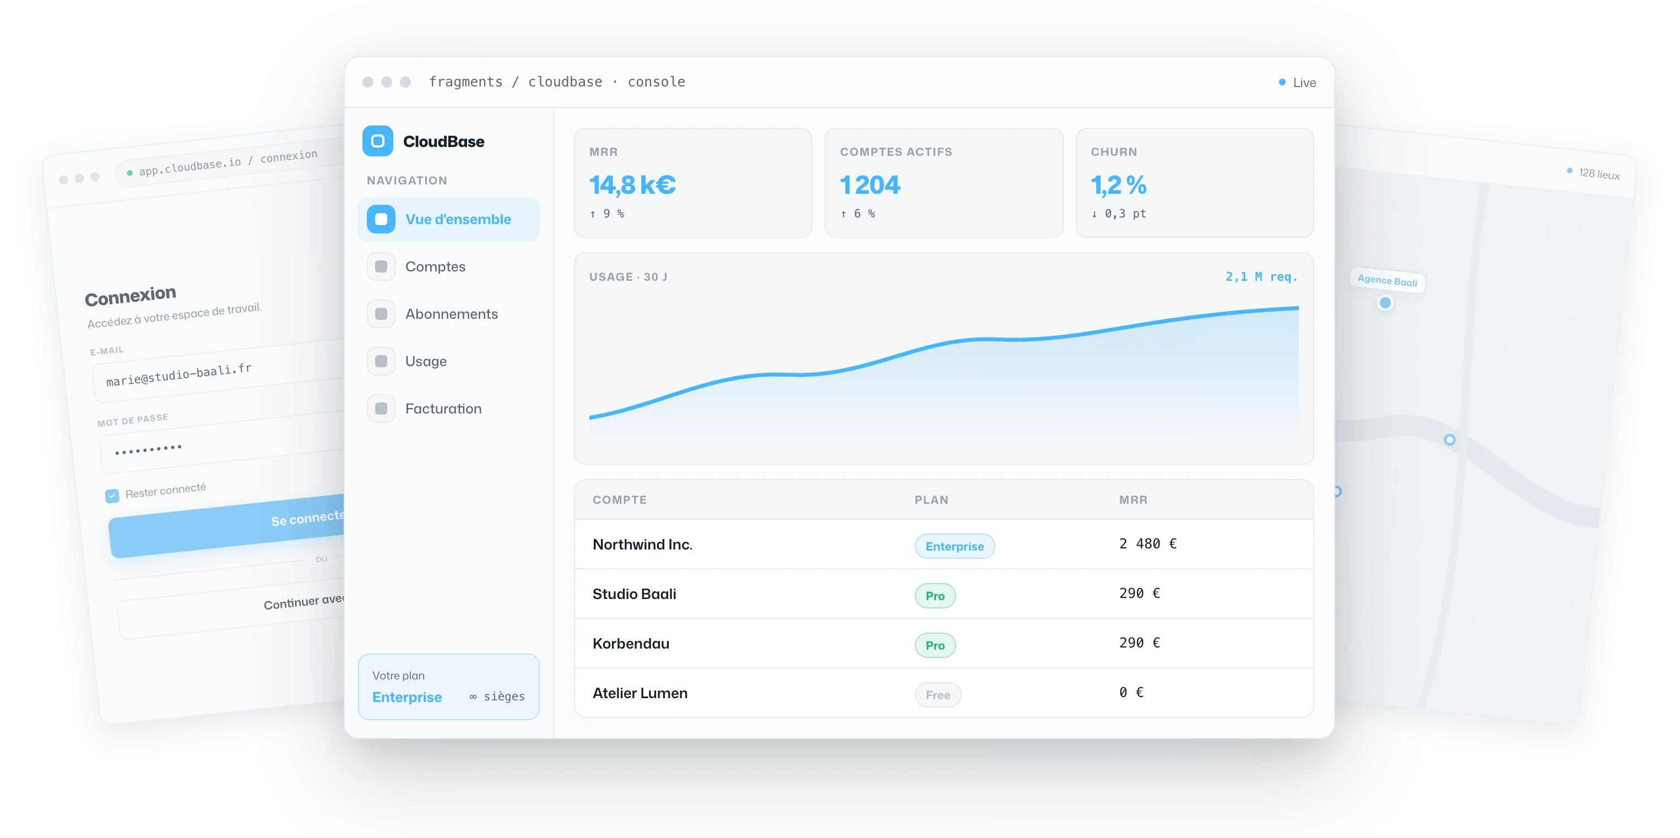This screenshot has height=838, width=1680.
Task: Go to Abonnements section
Action: (x=449, y=314)
